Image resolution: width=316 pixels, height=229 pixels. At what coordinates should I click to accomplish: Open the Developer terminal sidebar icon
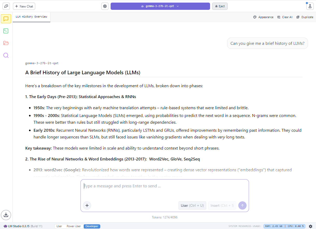click(6, 31)
